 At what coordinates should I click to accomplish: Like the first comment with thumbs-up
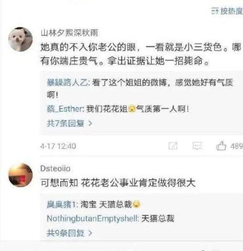point(221,146)
